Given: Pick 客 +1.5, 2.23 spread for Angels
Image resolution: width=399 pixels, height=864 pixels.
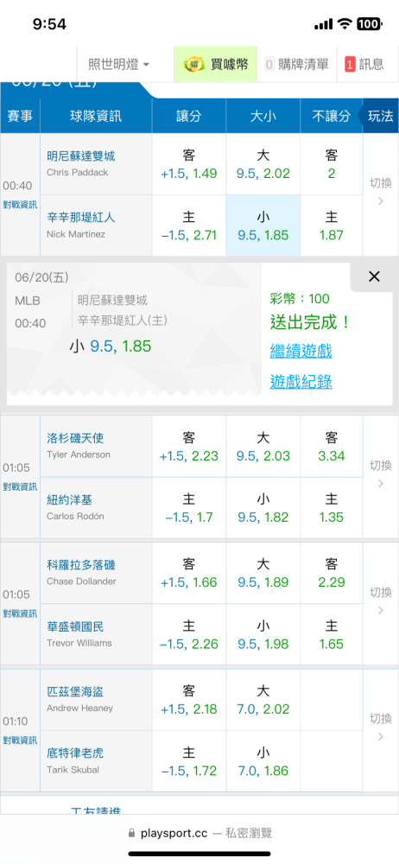Looking at the screenshot, I should (189, 447).
